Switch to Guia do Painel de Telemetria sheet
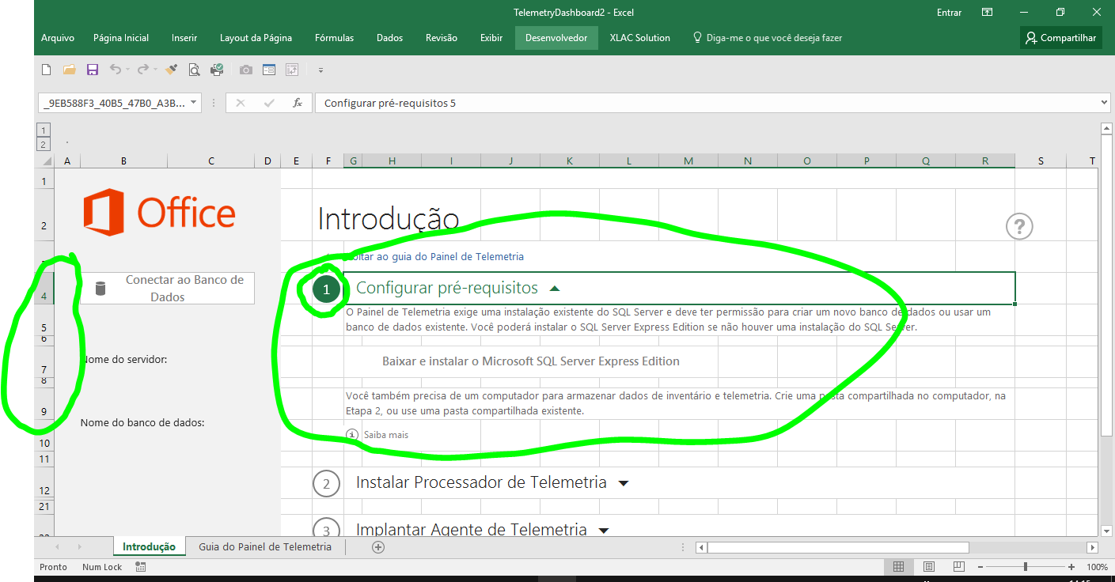1115x582 pixels. point(265,546)
